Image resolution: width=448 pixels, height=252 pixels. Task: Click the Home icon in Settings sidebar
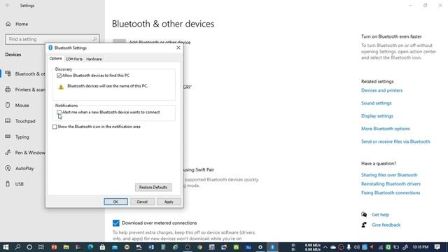click(8, 24)
